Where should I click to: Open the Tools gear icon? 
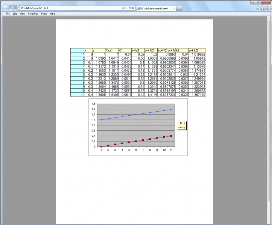(267, 8)
